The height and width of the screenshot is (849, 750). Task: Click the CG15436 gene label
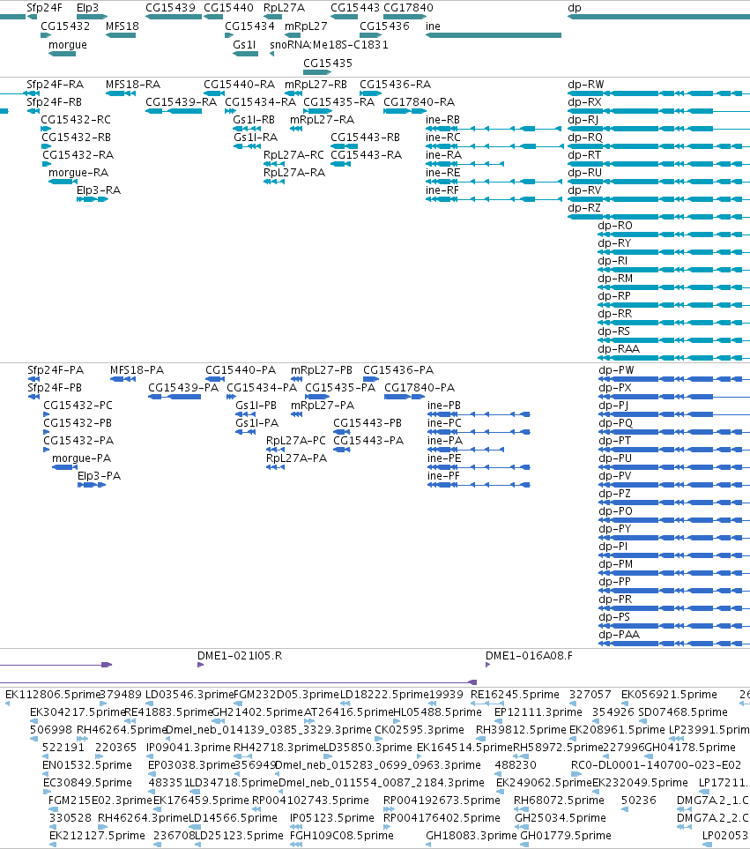[384, 26]
